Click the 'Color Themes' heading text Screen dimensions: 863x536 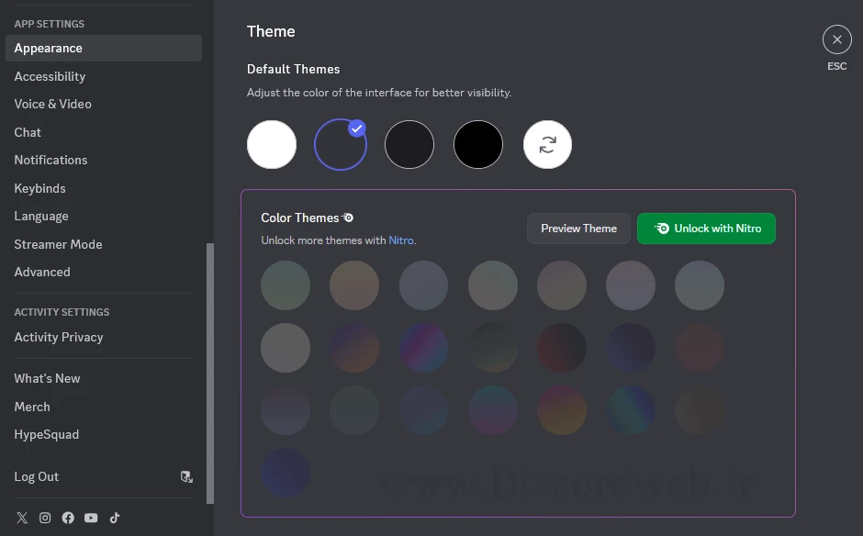click(x=300, y=218)
